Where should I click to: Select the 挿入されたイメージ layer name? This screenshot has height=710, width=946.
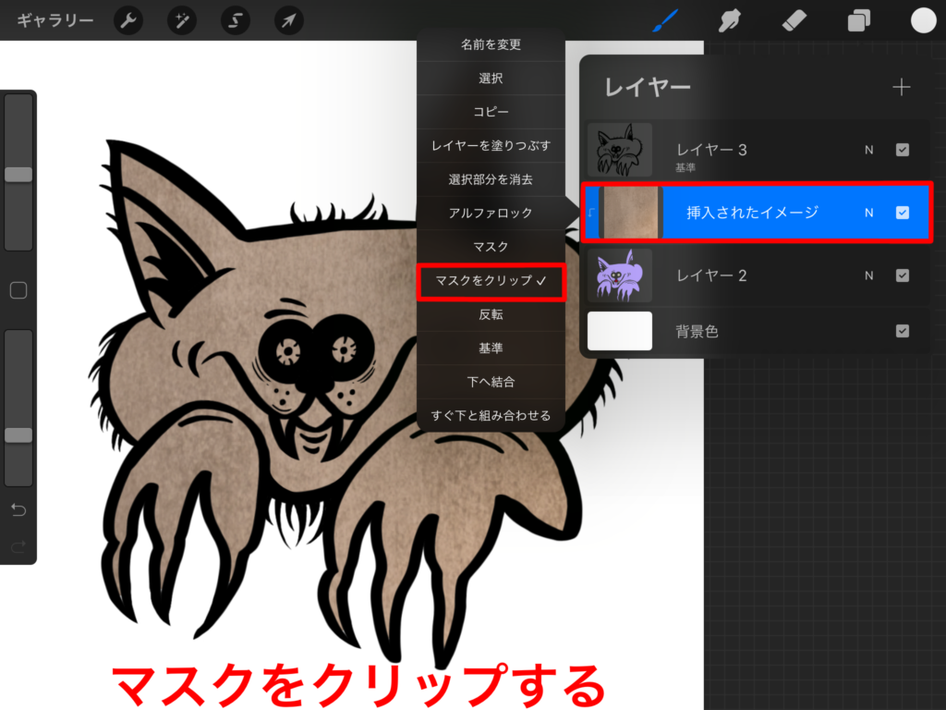click(x=752, y=213)
